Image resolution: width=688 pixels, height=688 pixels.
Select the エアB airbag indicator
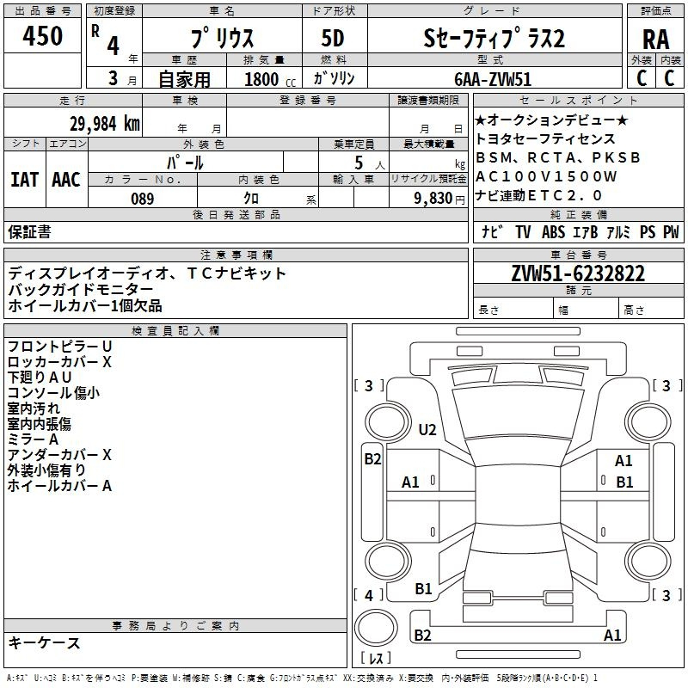click(586, 231)
